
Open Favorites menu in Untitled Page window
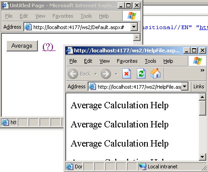tap(63, 16)
